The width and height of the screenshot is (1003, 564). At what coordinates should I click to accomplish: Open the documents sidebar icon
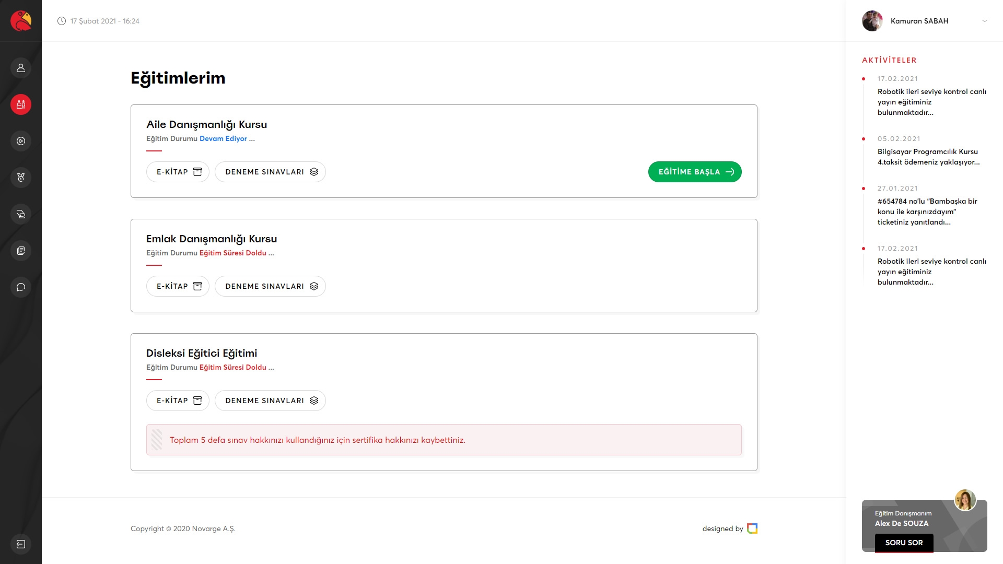pyautogui.click(x=21, y=251)
